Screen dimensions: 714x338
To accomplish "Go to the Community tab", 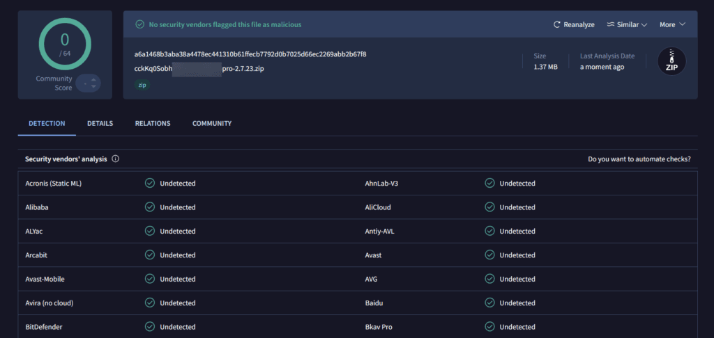I will coord(212,124).
